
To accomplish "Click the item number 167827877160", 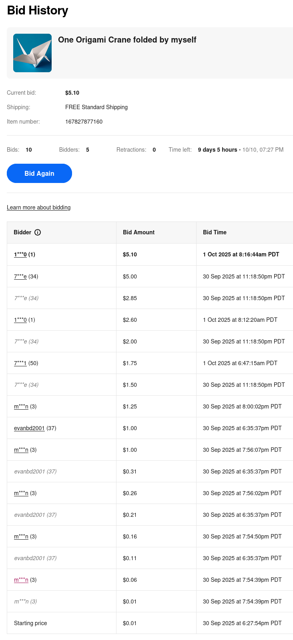I will pos(84,122).
